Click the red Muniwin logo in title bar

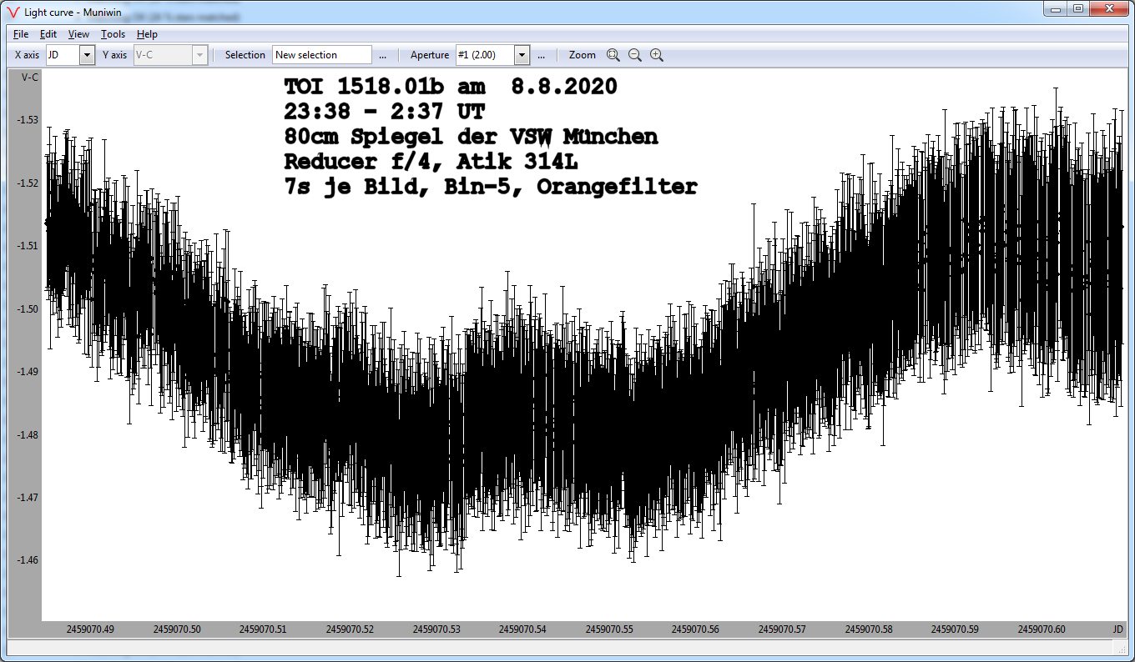point(13,11)
